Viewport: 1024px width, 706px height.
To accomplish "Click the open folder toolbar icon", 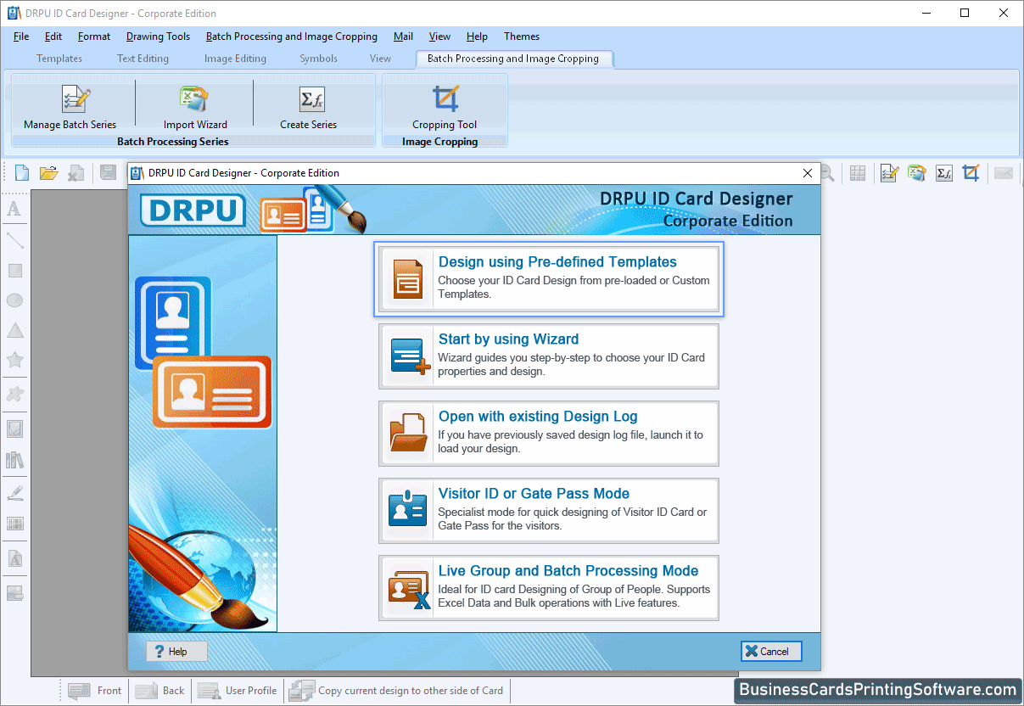I will pos(49,173).
